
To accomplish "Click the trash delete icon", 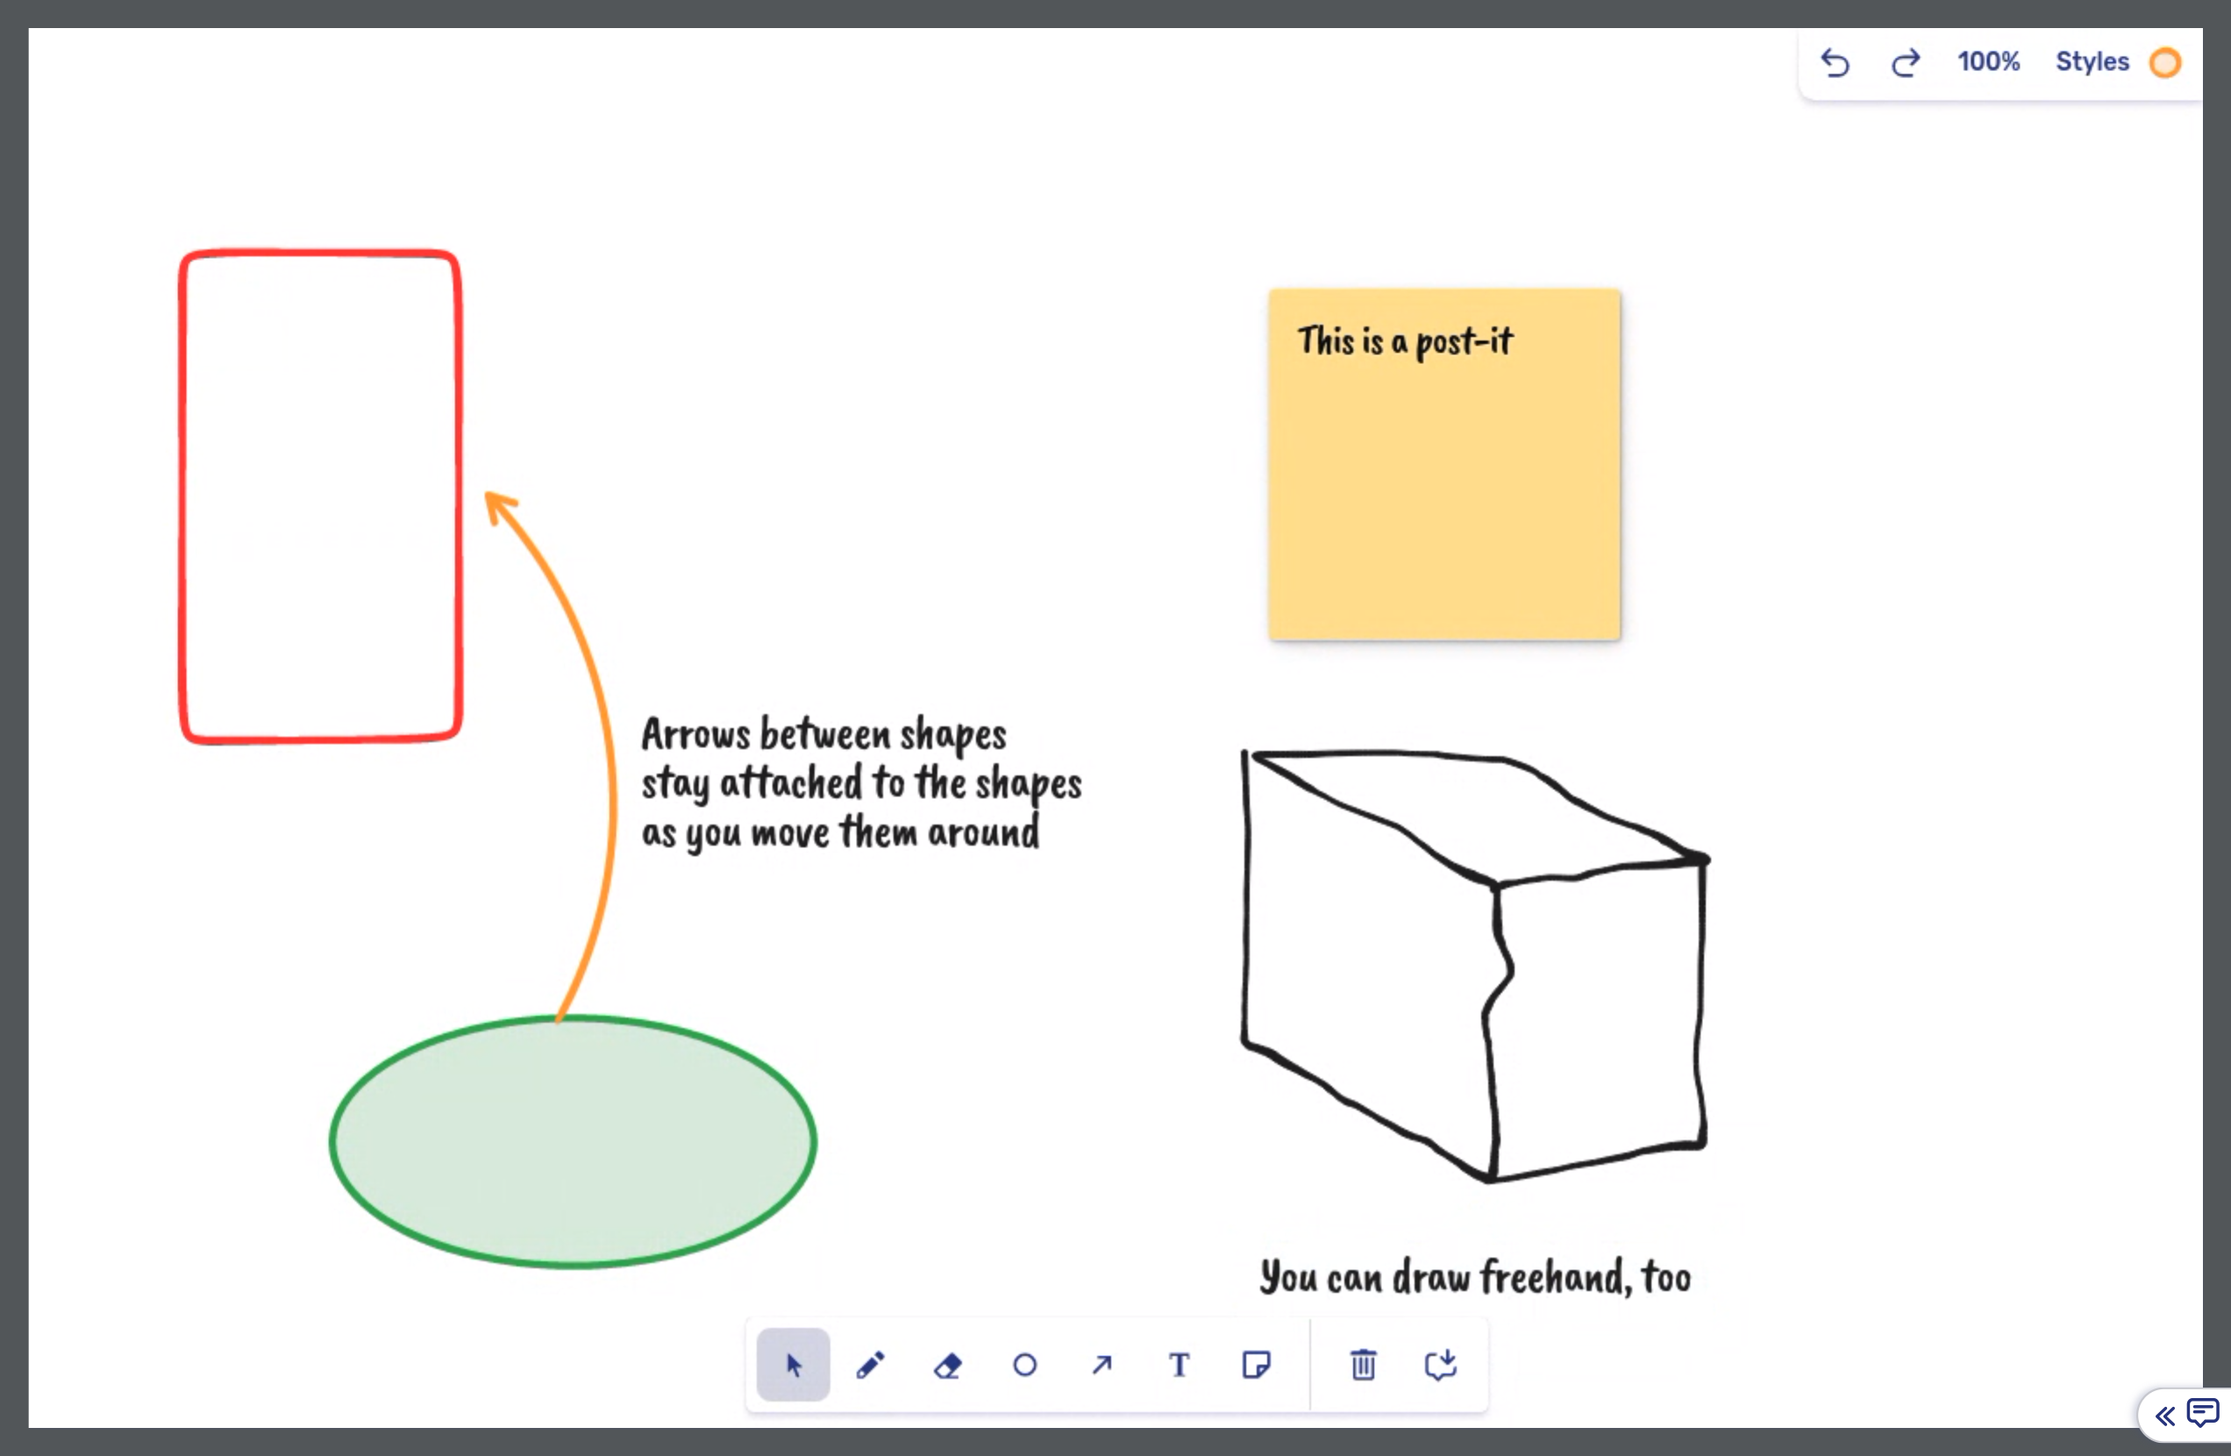I will [1363, 1364].
